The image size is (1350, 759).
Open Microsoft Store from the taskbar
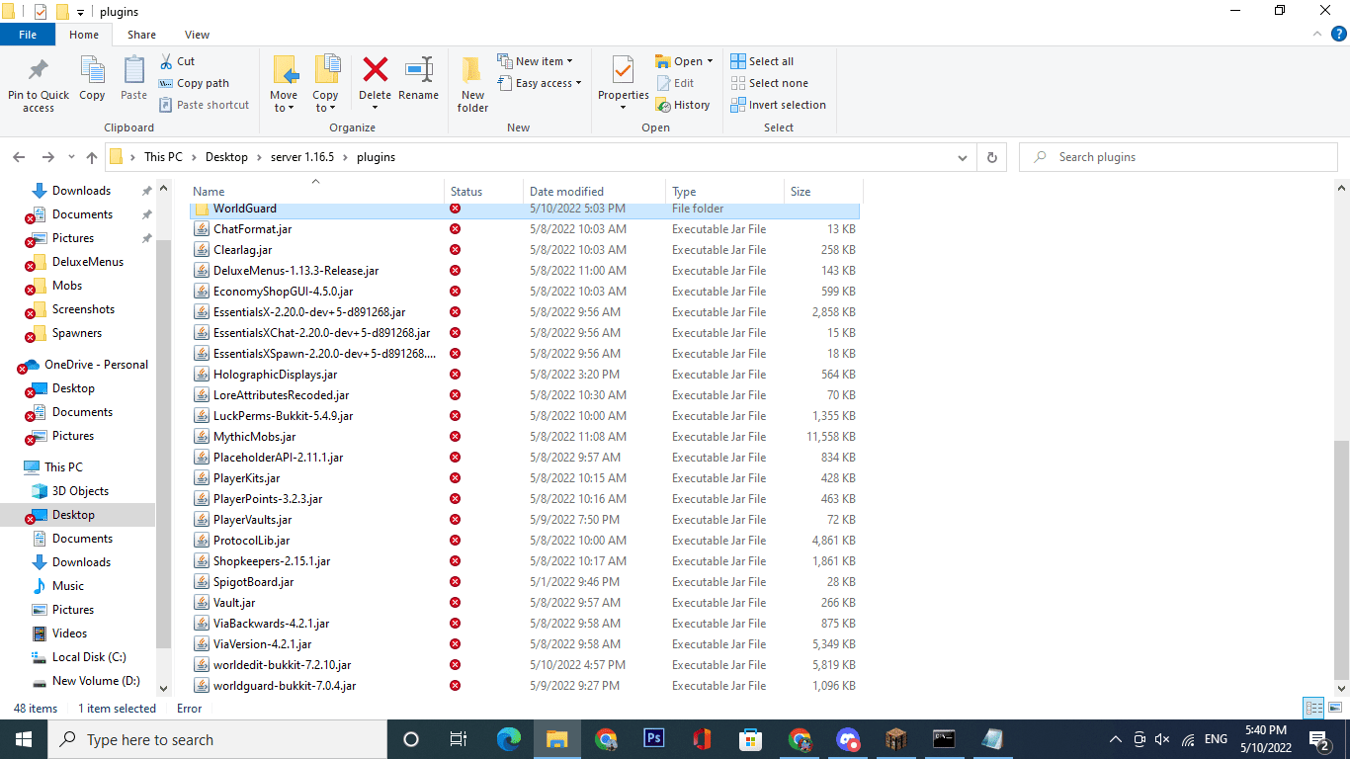point(751,739)
